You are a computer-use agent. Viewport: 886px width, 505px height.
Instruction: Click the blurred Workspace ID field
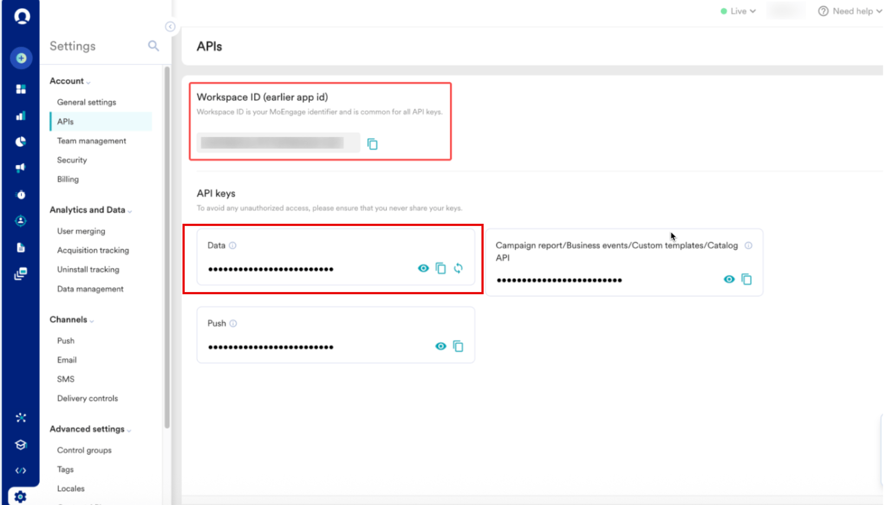point(278,143)
